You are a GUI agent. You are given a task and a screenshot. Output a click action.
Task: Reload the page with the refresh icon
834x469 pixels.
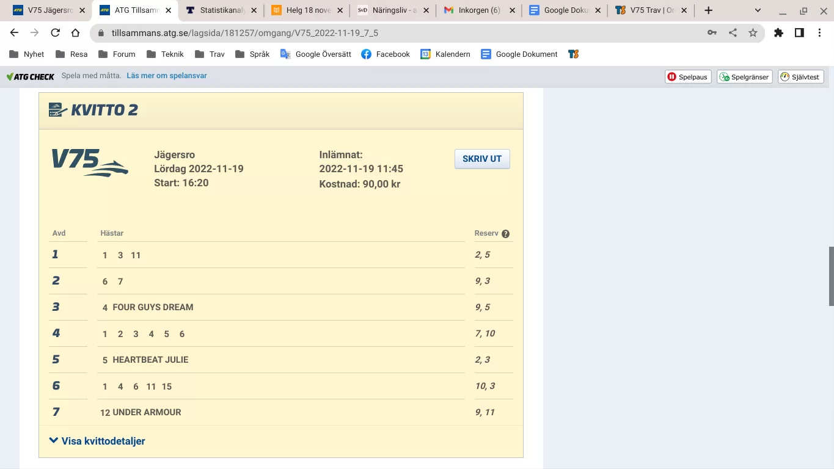point(56,33)
